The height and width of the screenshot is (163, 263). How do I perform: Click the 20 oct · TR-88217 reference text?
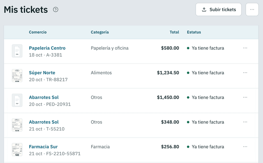[x=48, y=80]
